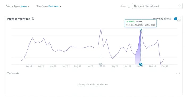Click the Aug 25 axis label

pyautogui.click(x=115, y=67)
